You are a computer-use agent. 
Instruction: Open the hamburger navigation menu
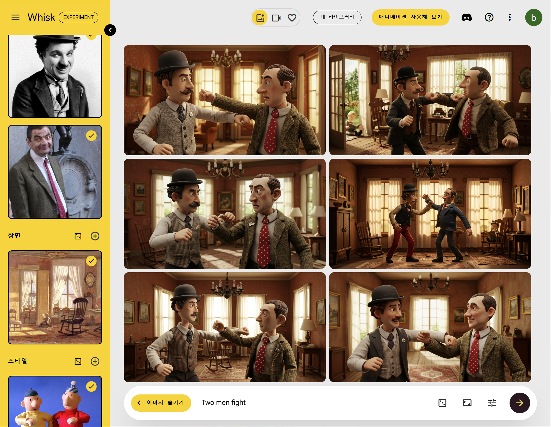16,17
